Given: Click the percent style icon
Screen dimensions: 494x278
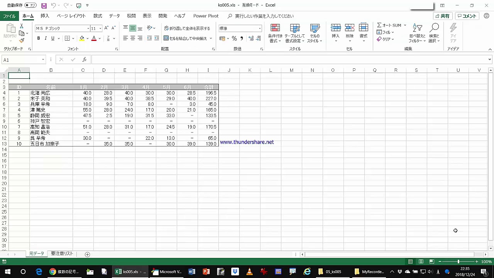Looking at the screenshot, I should 234,38.
